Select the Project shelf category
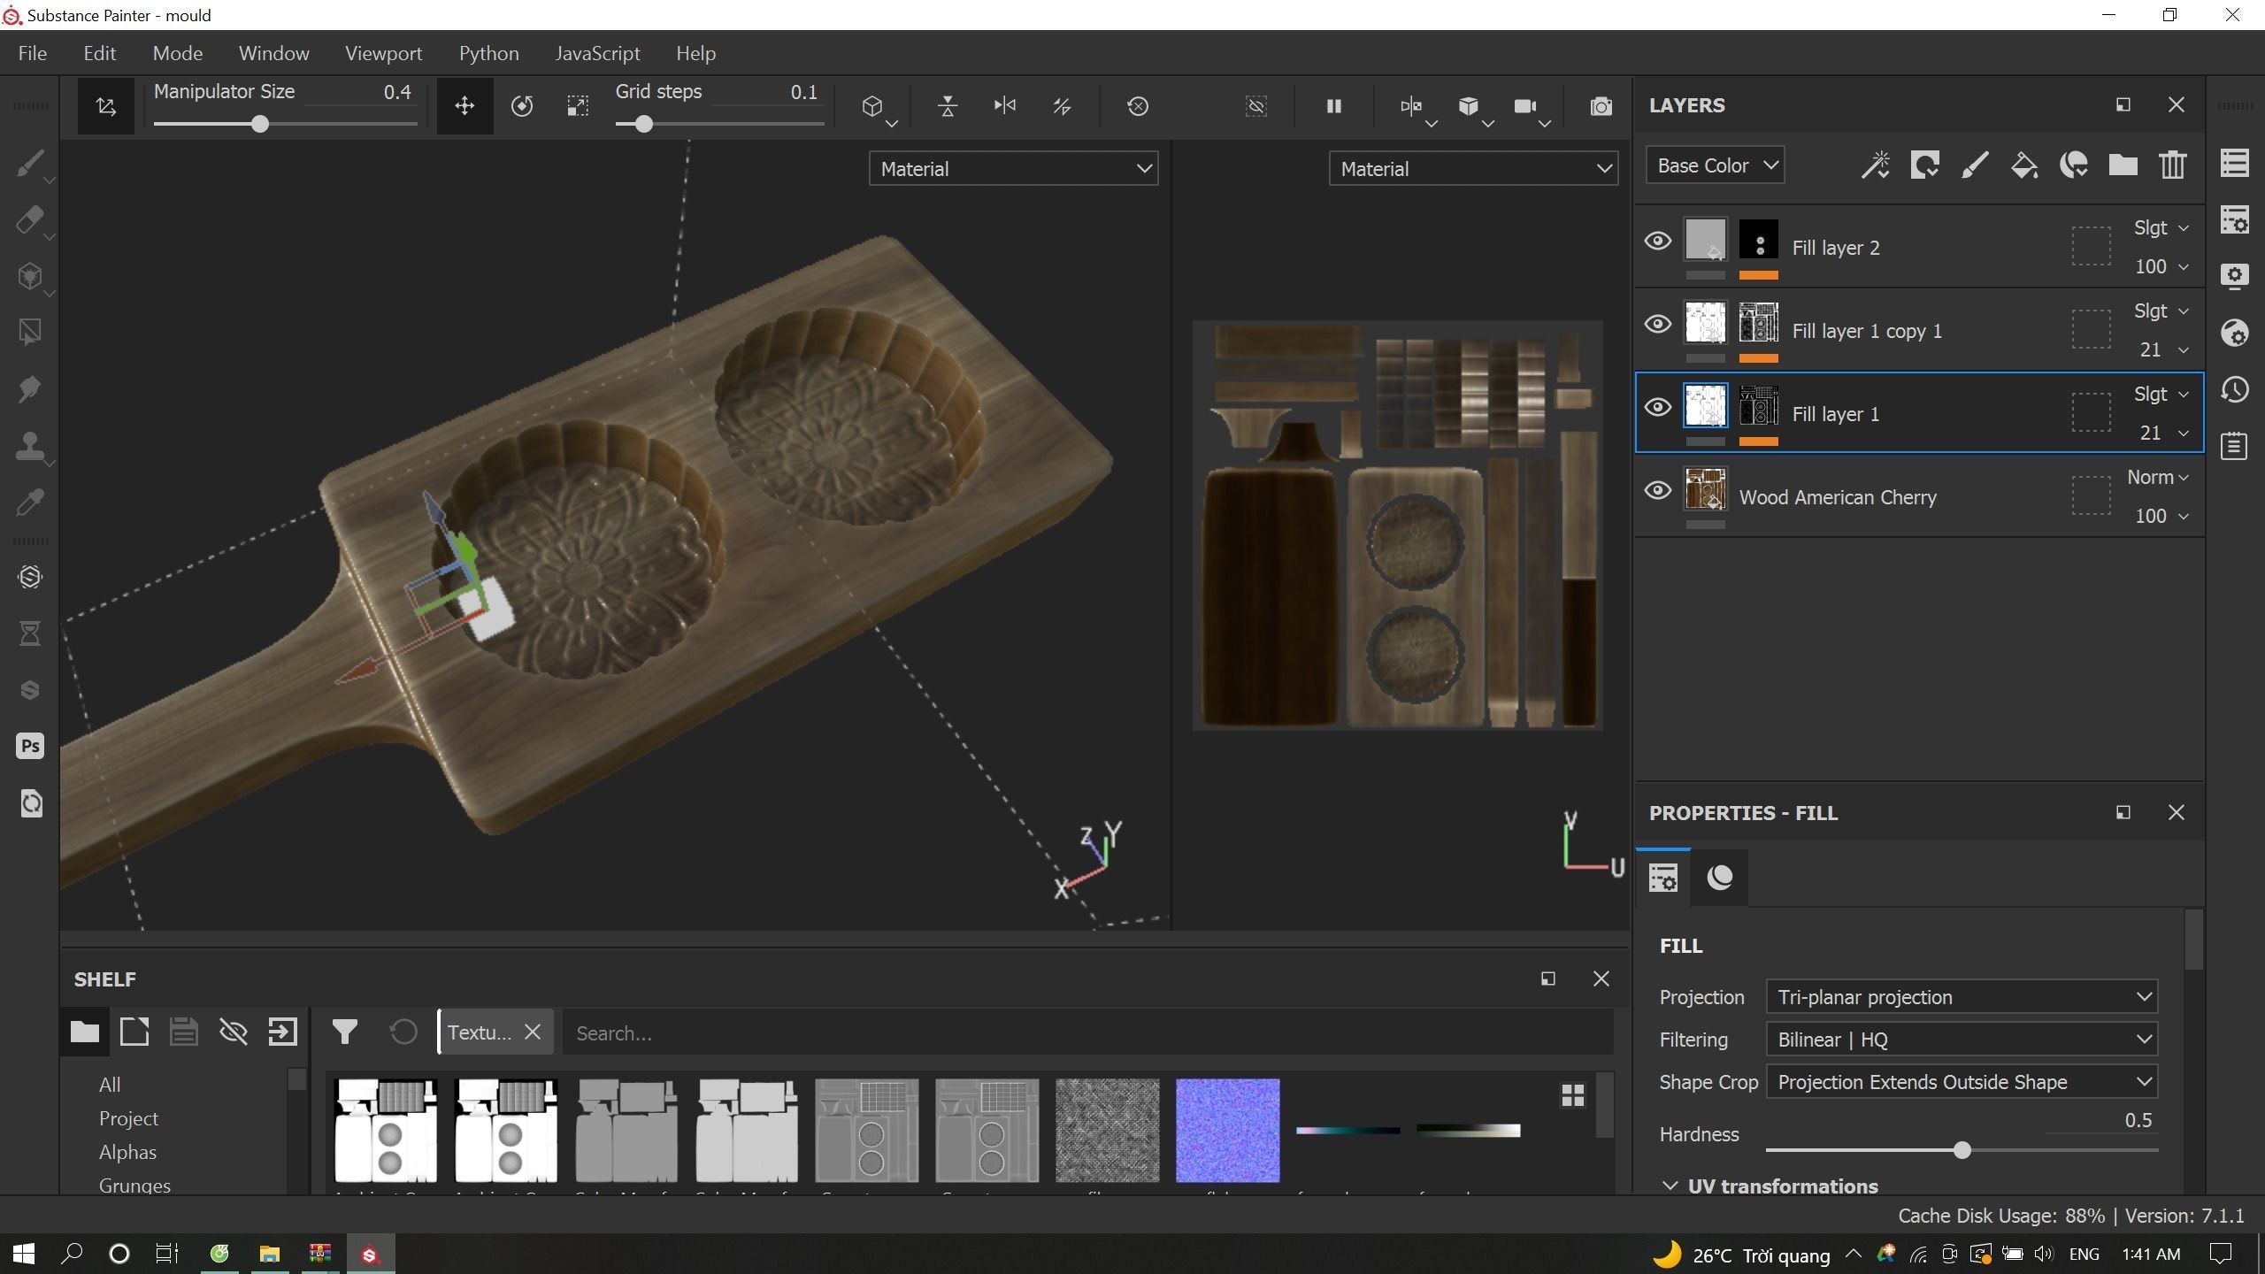The width and height of the screenshot is (2265, 1274). pos(128,1118)
